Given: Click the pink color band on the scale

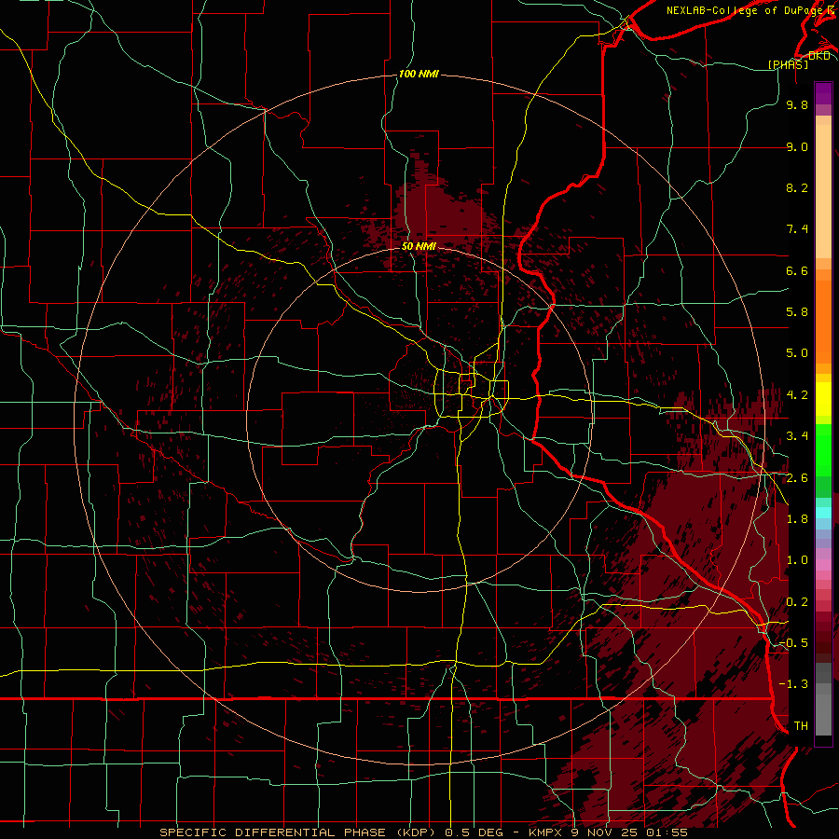Looking at the screenshot, I should click(x=823, y=565).
